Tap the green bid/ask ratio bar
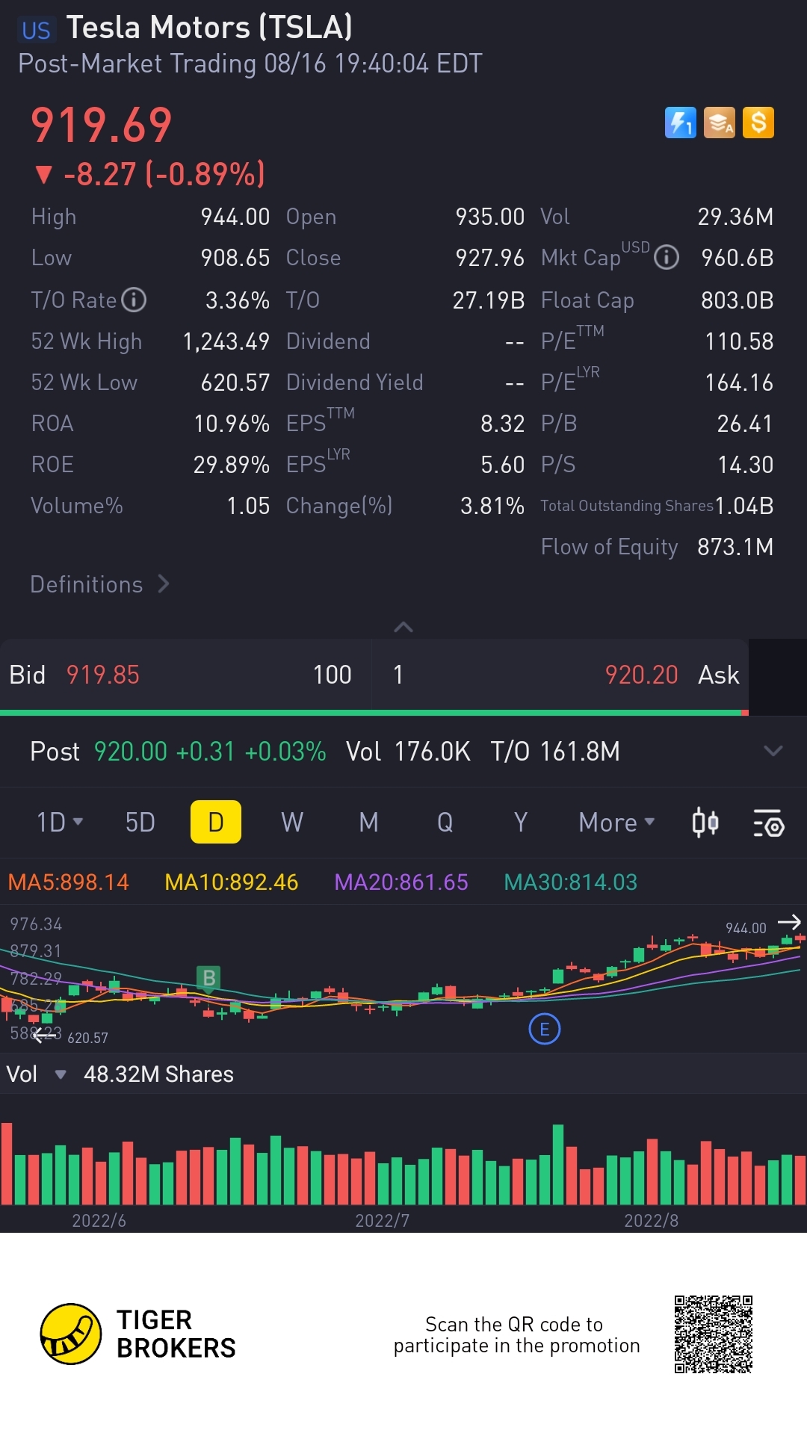This screenshot has width=807, height=1436. coord(371,713)
